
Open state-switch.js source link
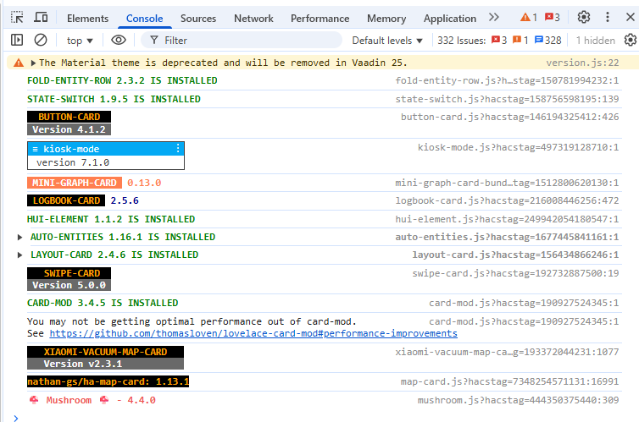[507, 99]
